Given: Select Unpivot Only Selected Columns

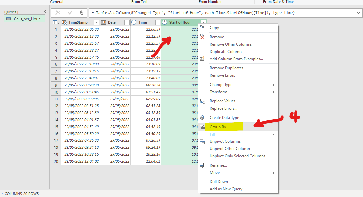Looking at the screenshot, I should coord(238,156).
